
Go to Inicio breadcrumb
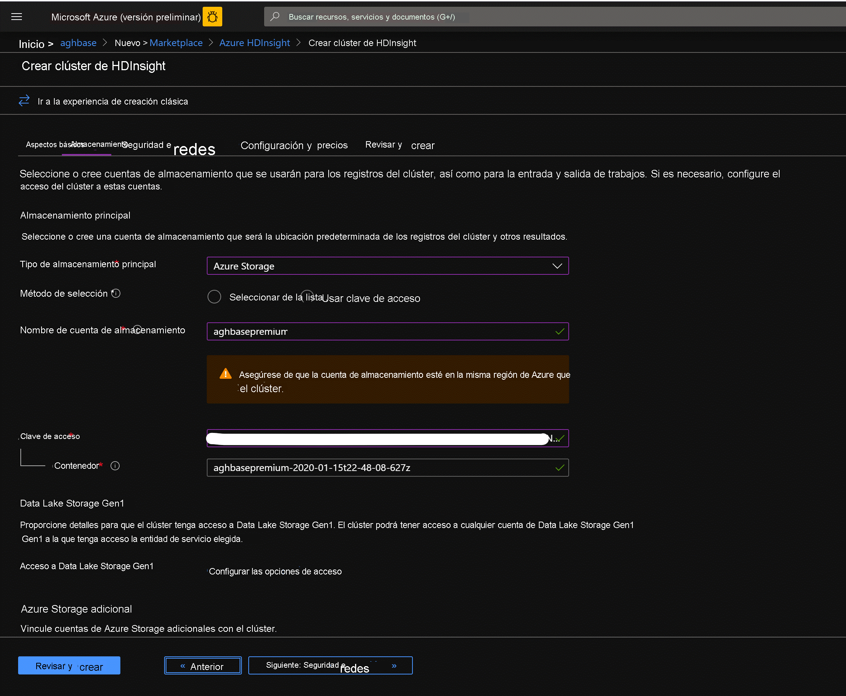(x=32, y=44)
